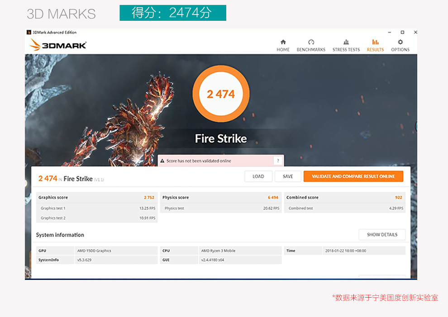Click the Graphics test 2 row
The height and width of the screenshot is (317, 448).
97,218
